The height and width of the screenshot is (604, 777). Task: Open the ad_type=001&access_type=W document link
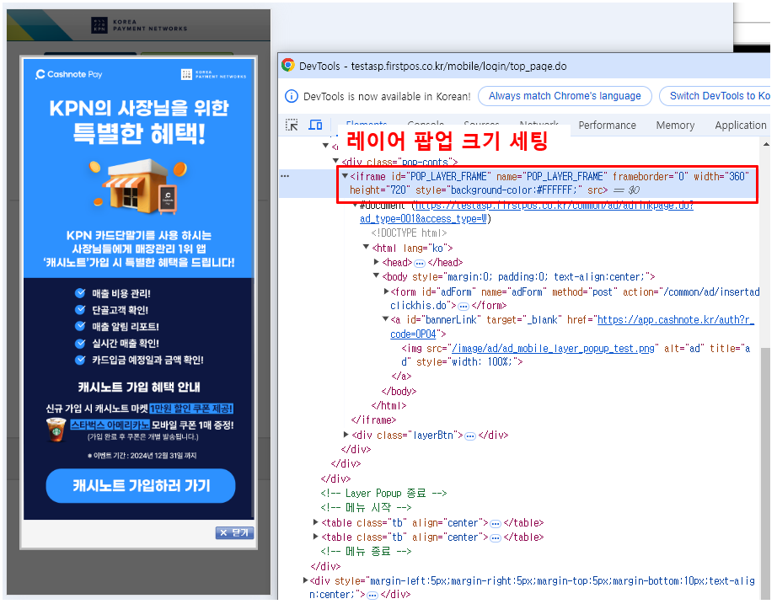424,219
